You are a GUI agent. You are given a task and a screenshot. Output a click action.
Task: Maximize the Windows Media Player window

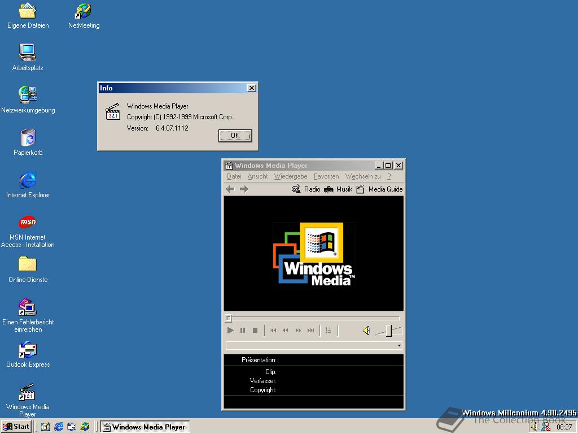tap(388, 166)
